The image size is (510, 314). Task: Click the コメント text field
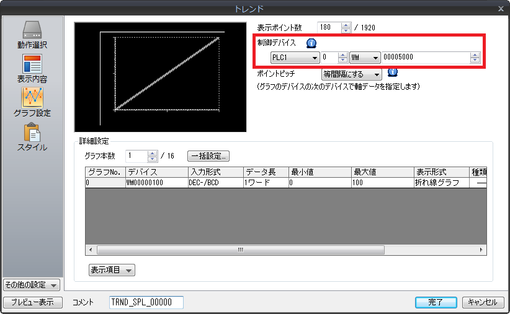146,302
